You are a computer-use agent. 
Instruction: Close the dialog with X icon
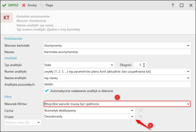[191, 5]
